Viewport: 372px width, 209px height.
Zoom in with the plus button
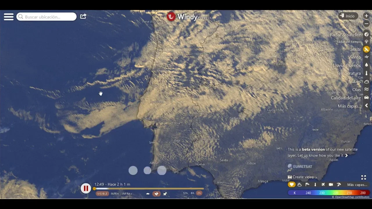coord(366,16)
